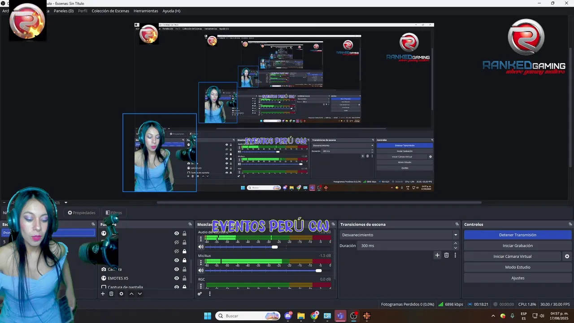Open transition properties three-dot menu

click(455, 255)
